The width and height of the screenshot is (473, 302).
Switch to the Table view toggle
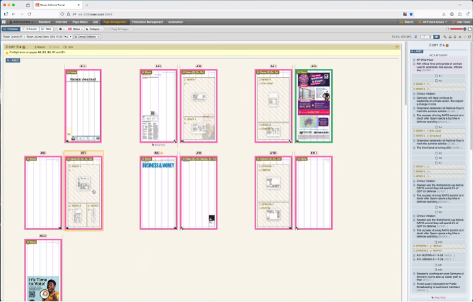coord(46,30)
